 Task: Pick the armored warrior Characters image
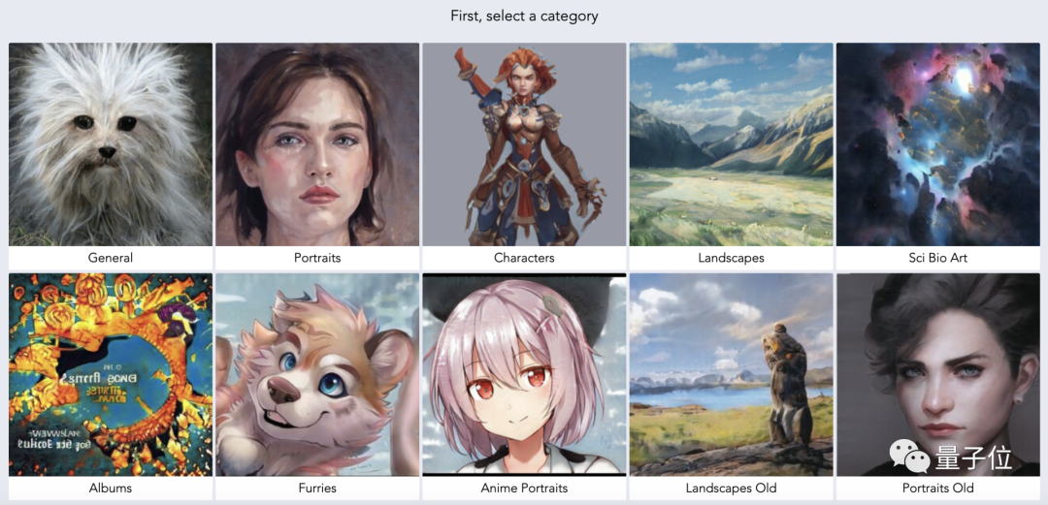(x=524, y=144)
